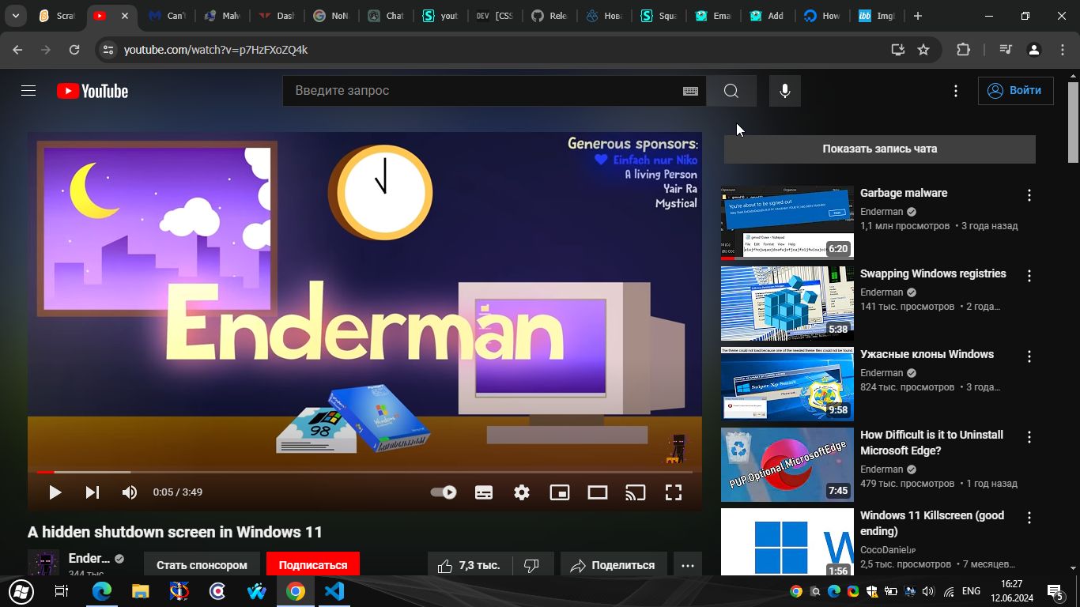Screen dimensions: 1080x607
Task: Dislike the video
Action: point(532,565)
